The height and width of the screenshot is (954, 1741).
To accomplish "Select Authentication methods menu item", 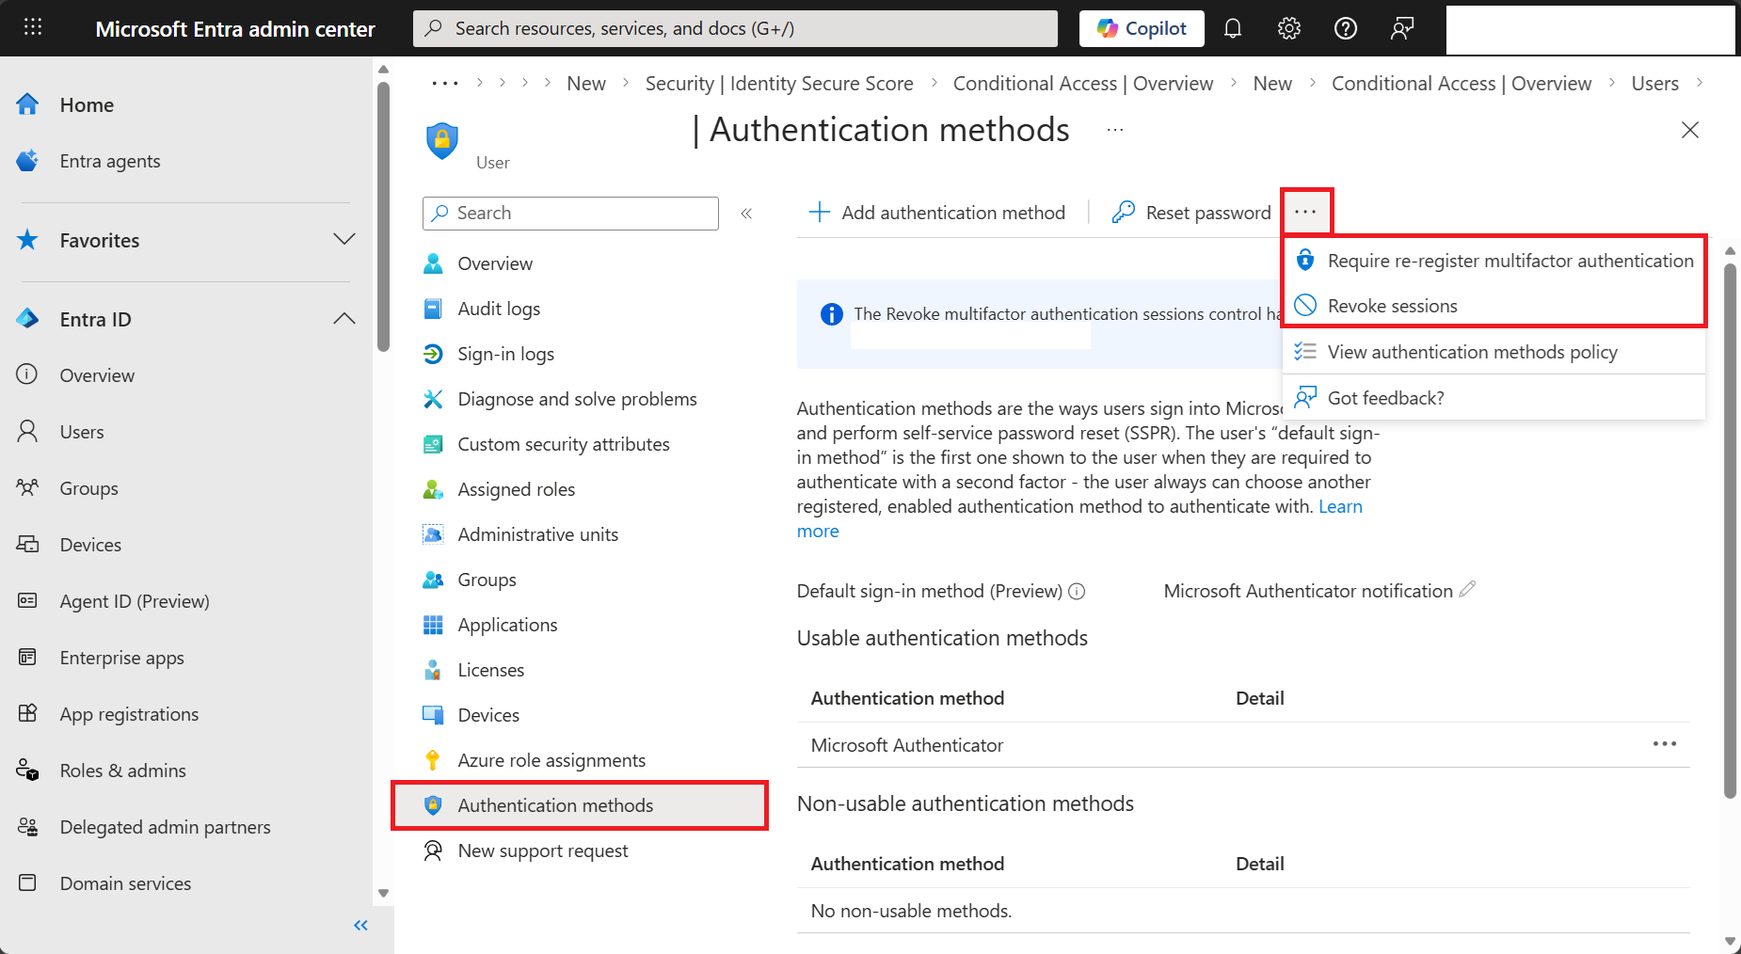I will (580, 805).
